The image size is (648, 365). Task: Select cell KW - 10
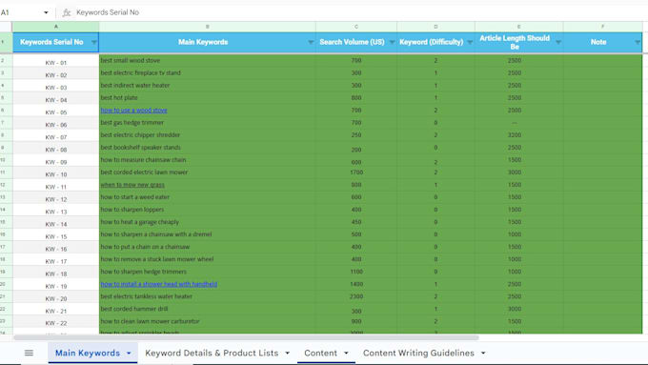tap(56, 172)
